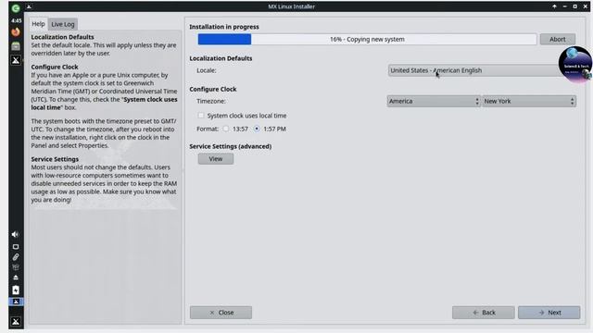Select the highlighted installer task in the panel
The width and height of the screenshot is (593, 333).
(16, 302)
